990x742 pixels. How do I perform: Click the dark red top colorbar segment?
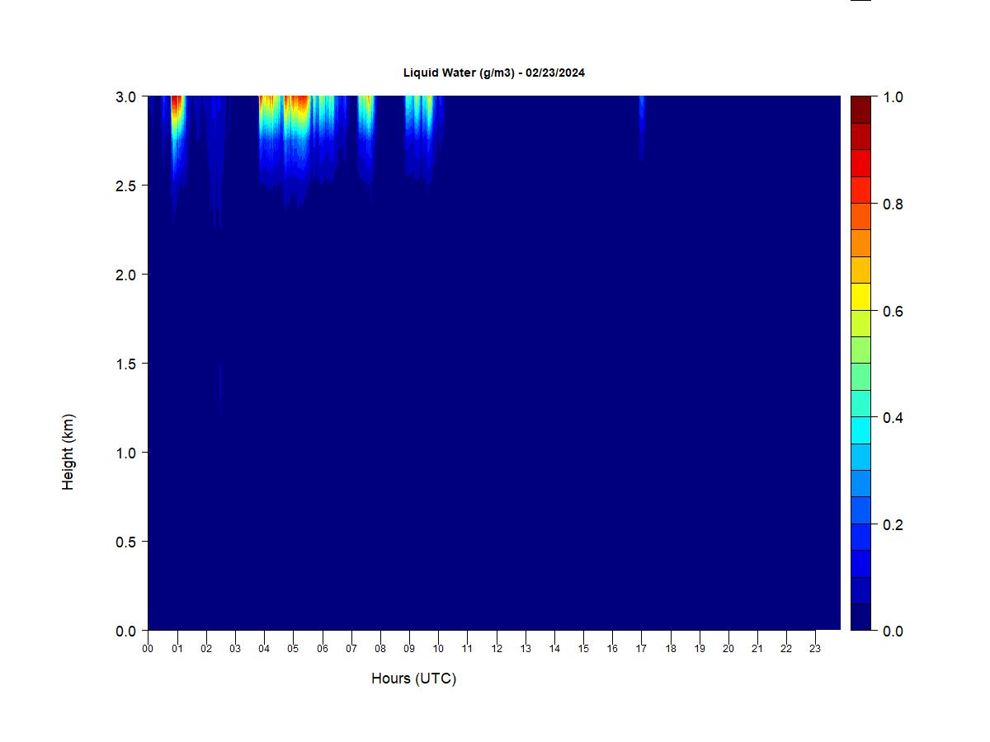pyautogui.click(x=860, y=110)
